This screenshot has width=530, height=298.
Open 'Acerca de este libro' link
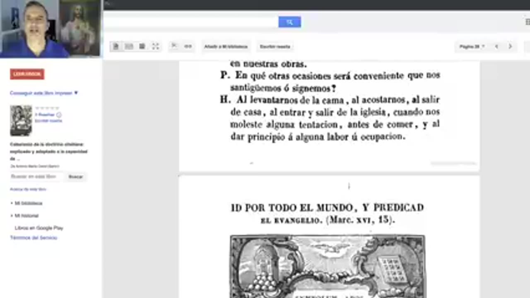tap(28, 189)
